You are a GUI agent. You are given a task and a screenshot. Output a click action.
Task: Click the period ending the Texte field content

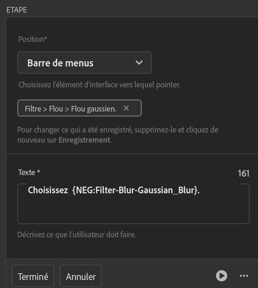(x=199, y=191)
